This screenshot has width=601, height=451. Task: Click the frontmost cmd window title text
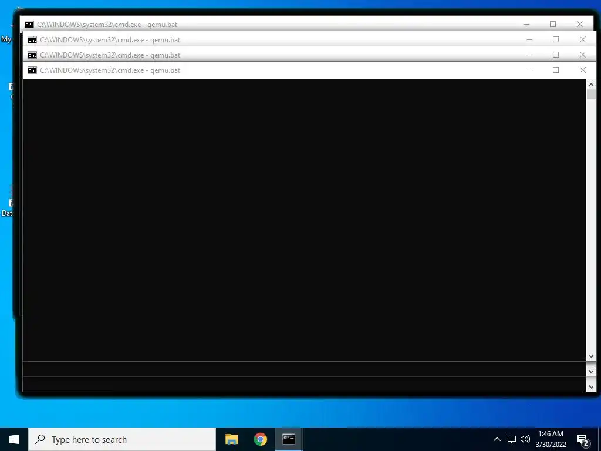[110, 70]
